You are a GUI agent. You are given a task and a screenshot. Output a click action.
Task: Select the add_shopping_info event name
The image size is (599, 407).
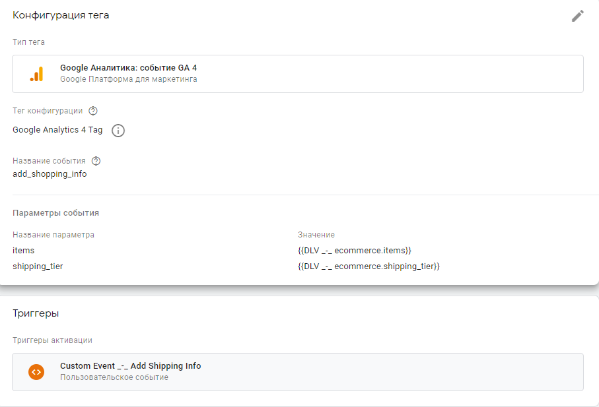click(x=50, y=174)
